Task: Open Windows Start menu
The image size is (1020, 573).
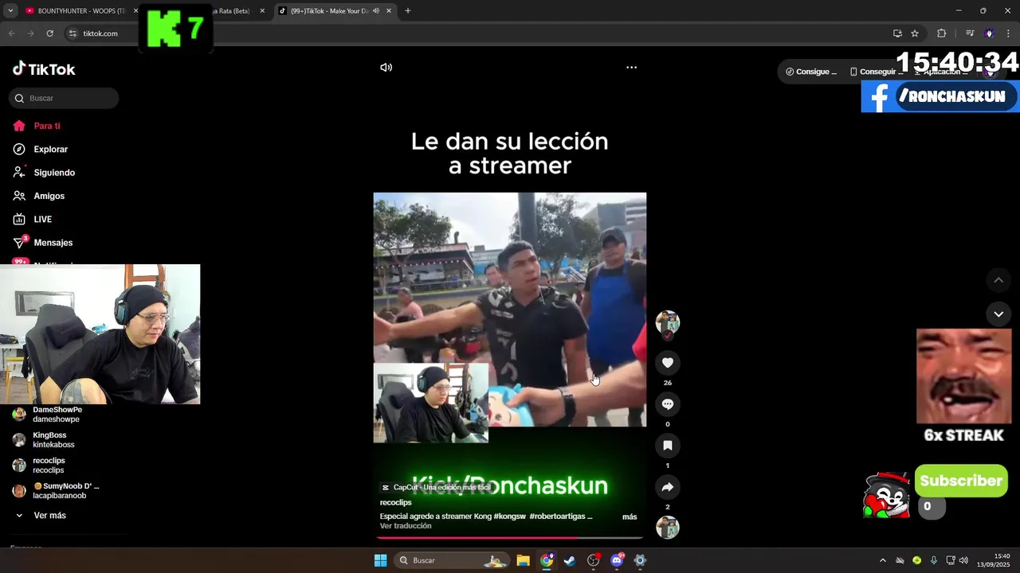Action: pyautogui.click(x=381, y=560)
